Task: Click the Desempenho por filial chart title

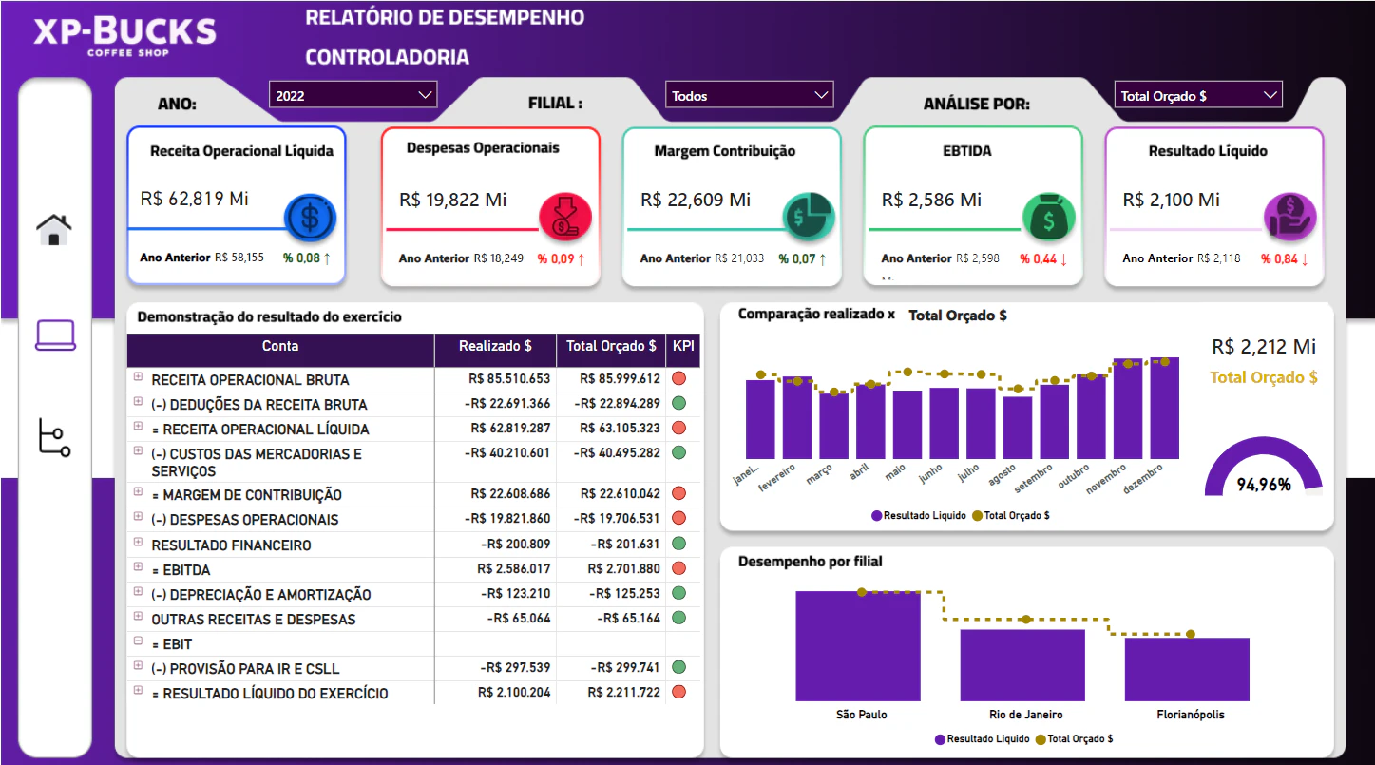Action: pos(811,562)
